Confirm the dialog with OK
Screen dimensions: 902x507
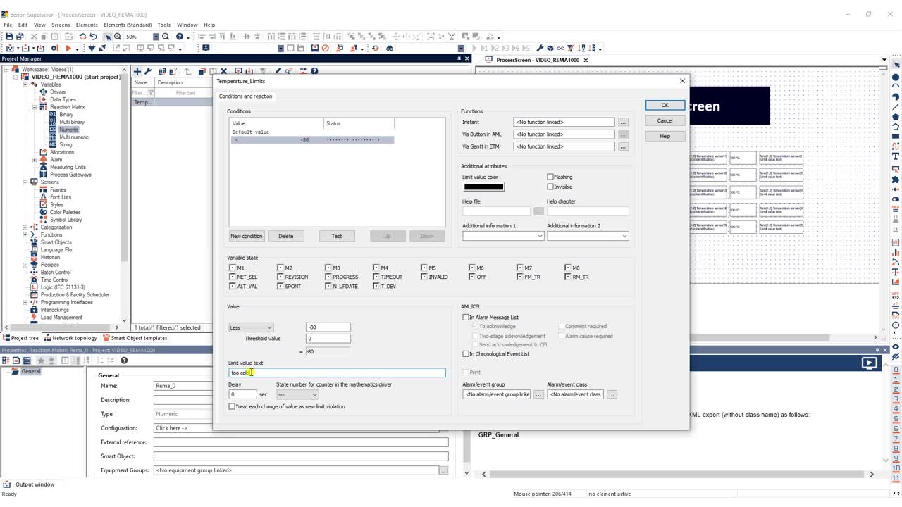(x=665, y=105)
